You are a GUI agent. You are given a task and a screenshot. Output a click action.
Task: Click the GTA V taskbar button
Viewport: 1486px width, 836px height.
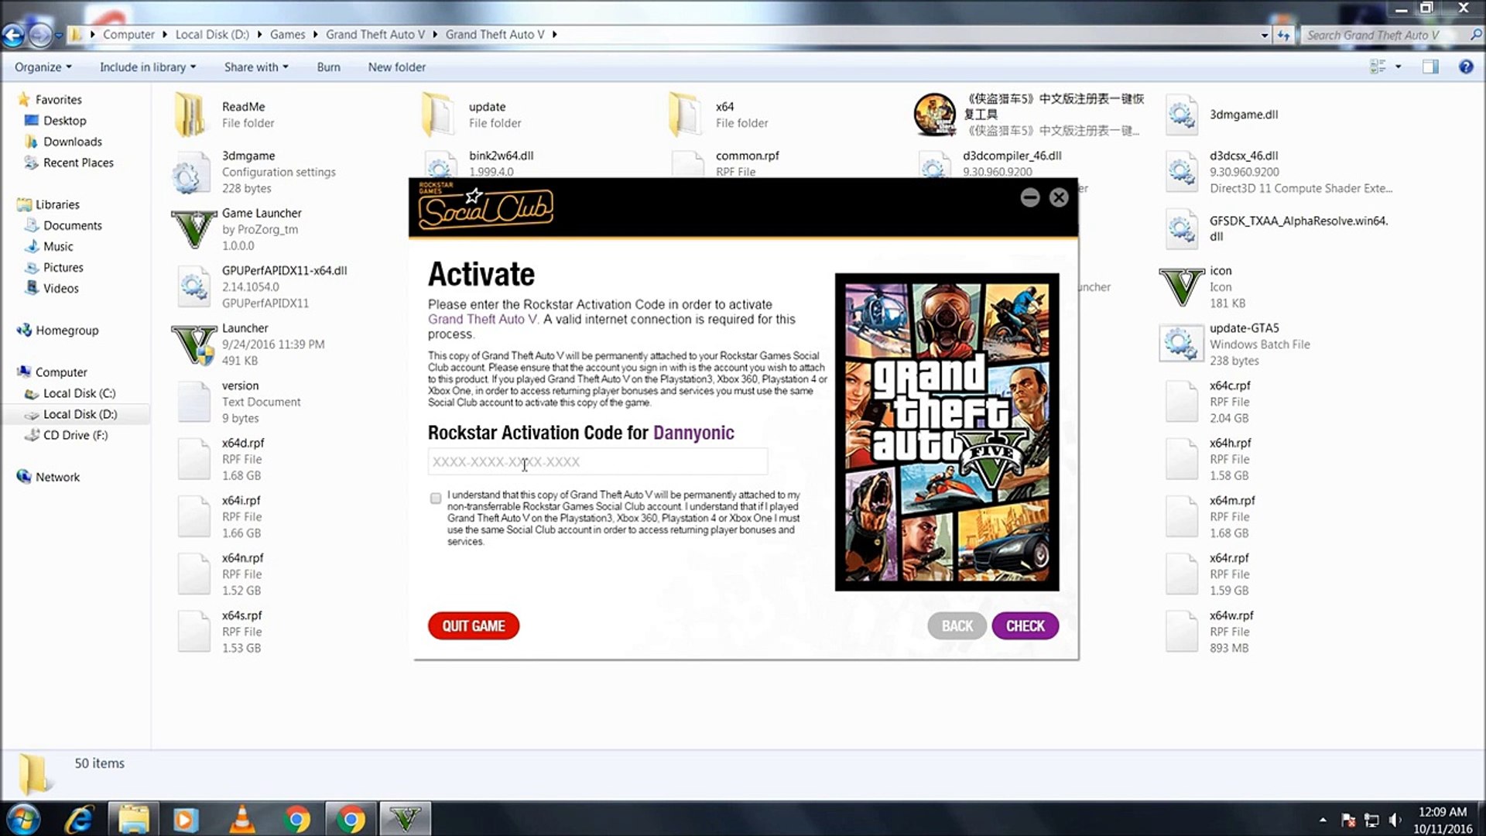click(x=405, y=819)
